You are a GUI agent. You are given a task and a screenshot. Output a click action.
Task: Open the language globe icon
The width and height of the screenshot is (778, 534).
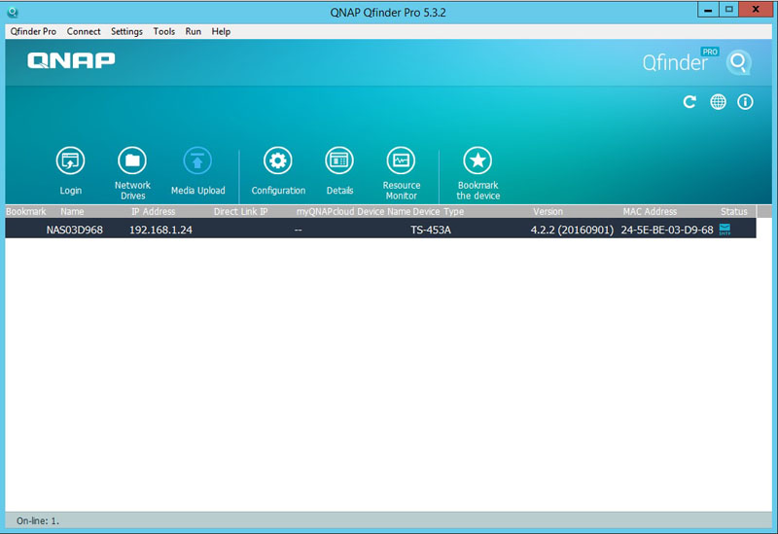coord(718,102)
